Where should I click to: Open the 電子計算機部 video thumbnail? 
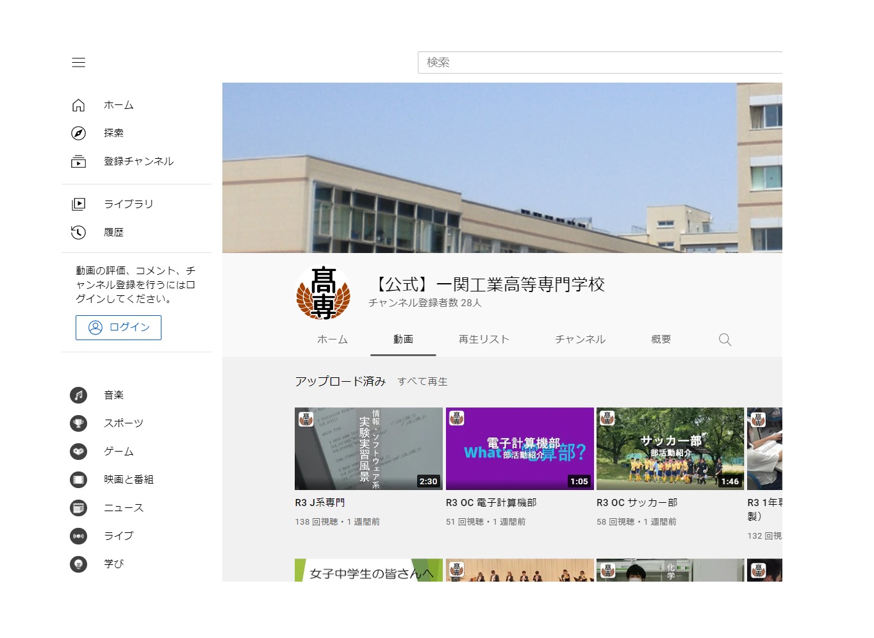click(x=520, y=449)
